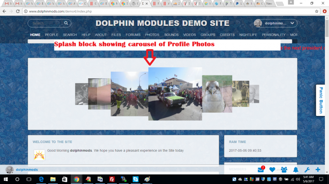Click the sun avatar in welcome block
This screenshot has height=184, width=329.
pyautogui.click(x=39, y=155)
